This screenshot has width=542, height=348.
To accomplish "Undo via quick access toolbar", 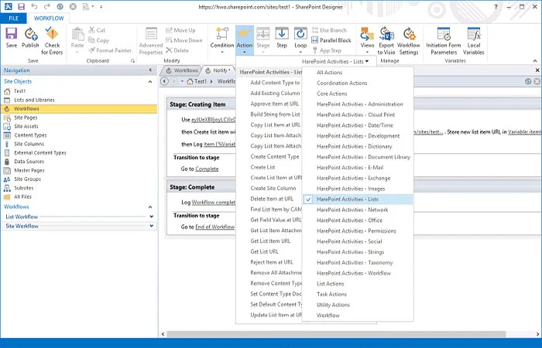I will (x=34, y=6).
